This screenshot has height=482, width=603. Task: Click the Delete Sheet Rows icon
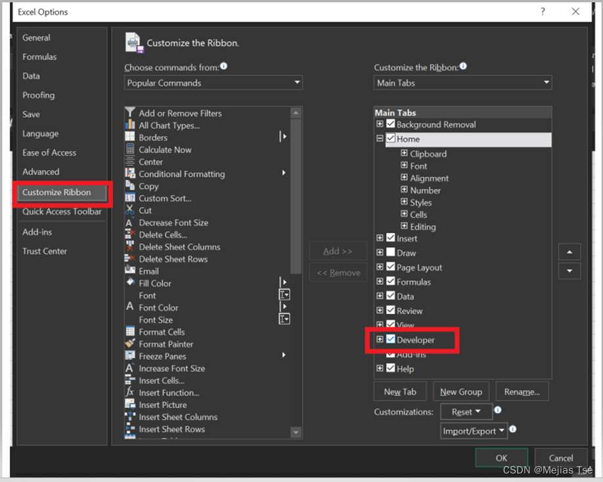(x=130, y=258)
